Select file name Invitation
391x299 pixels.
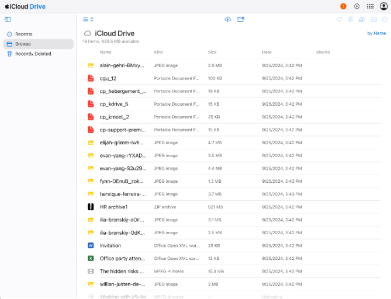click(110, 245)
